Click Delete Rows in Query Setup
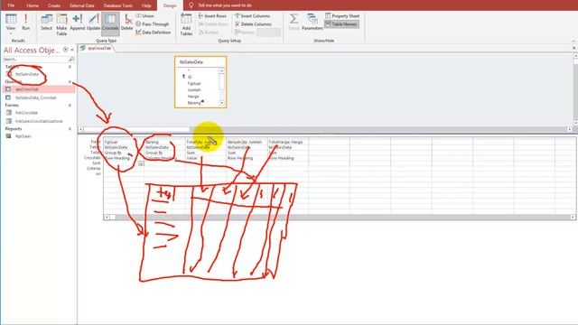 tap(213, 24)
